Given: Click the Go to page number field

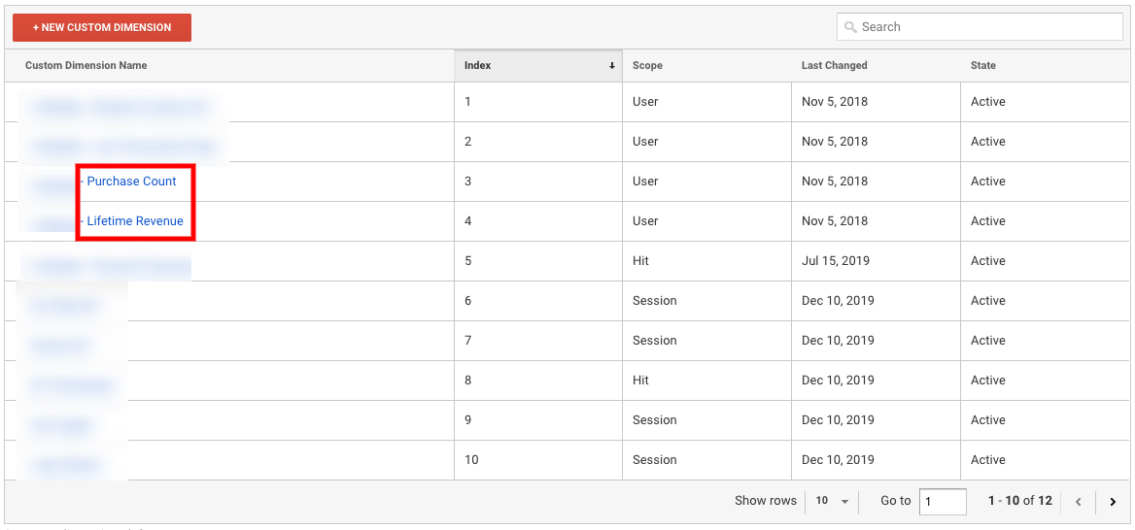Looking at the screenshot, I should coord(943,501).
